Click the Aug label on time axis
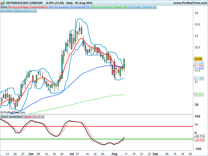Screen dimensions: 208x156 [x=114, y=154]
